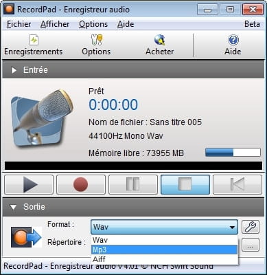Click the free memory progress bar
The height and width of the screenshot is (275, 267).
tap(233, 153)
